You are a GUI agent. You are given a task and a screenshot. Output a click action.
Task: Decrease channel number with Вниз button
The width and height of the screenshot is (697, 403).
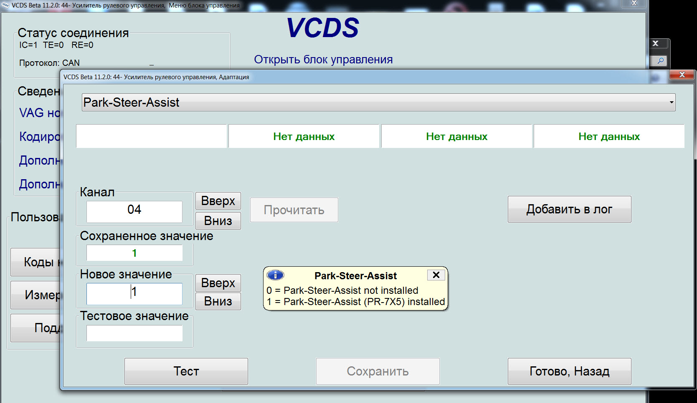[x=218, y=221]
